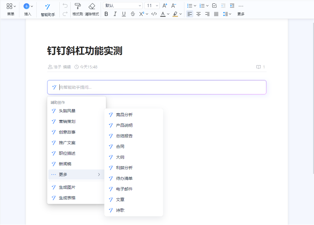314x225 pixels.
Task: Select center alignment icon
Action: (198, 14)
